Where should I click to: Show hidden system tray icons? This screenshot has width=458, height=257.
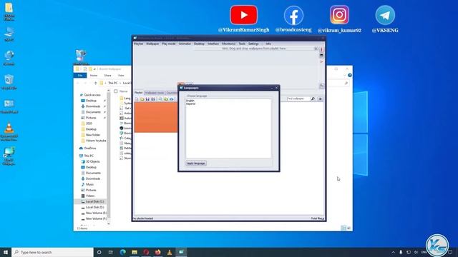tap(393, 252)
